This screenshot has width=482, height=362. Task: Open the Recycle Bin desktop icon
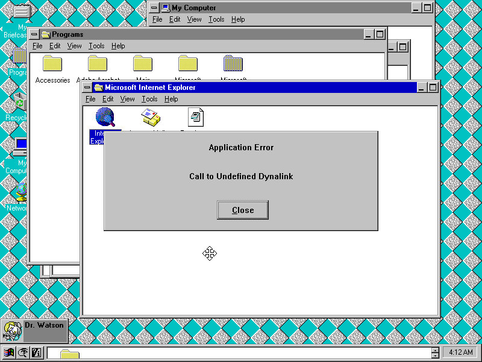tap(19, 104)
